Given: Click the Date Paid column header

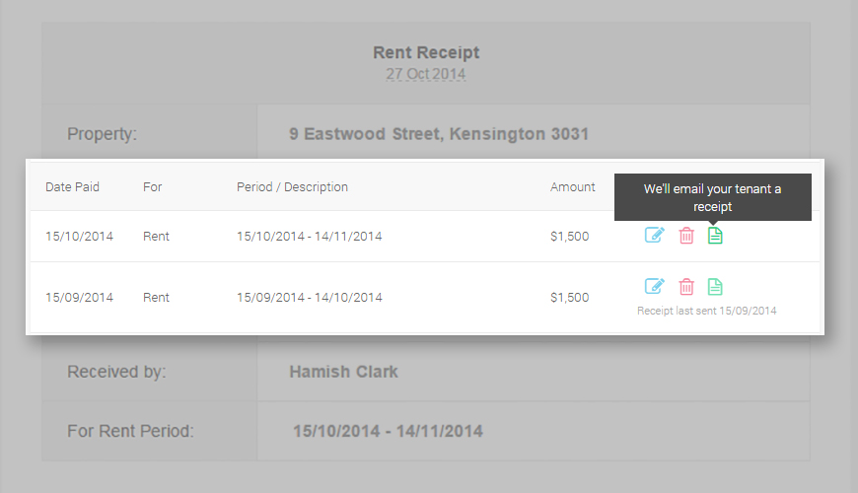Looking at the screenshot, I should coord(72,187).
